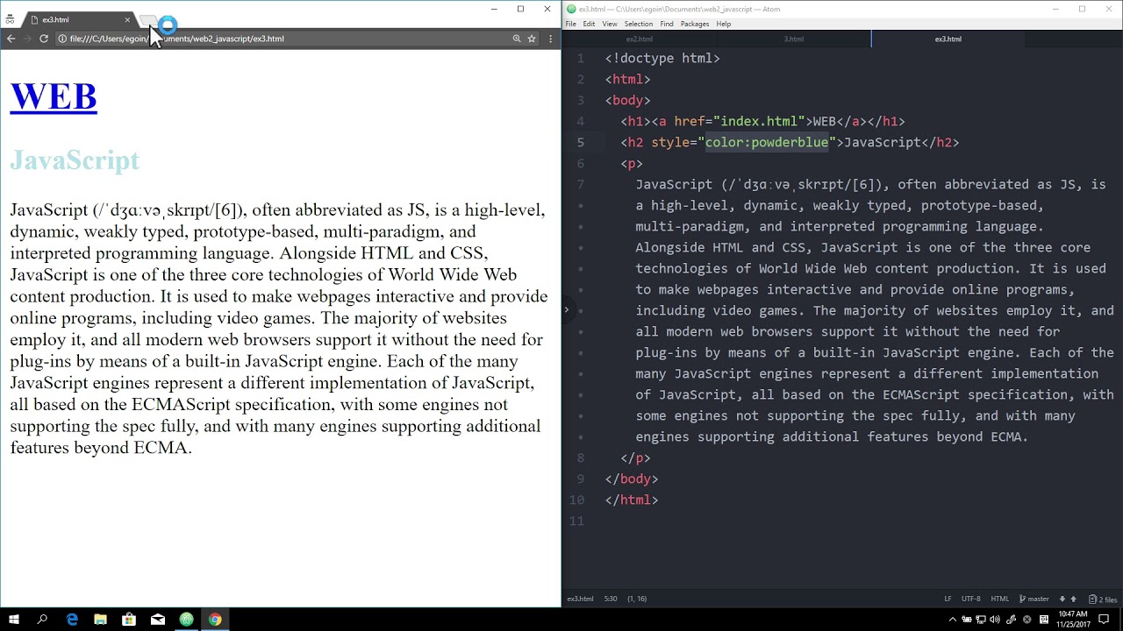
Task: Open Chrome's three-dot menu
Action: click(x=550, y=39)
